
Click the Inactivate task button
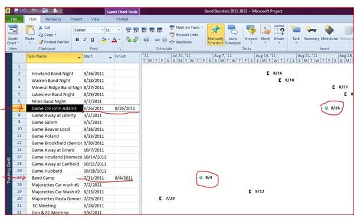tap(181, 42)
